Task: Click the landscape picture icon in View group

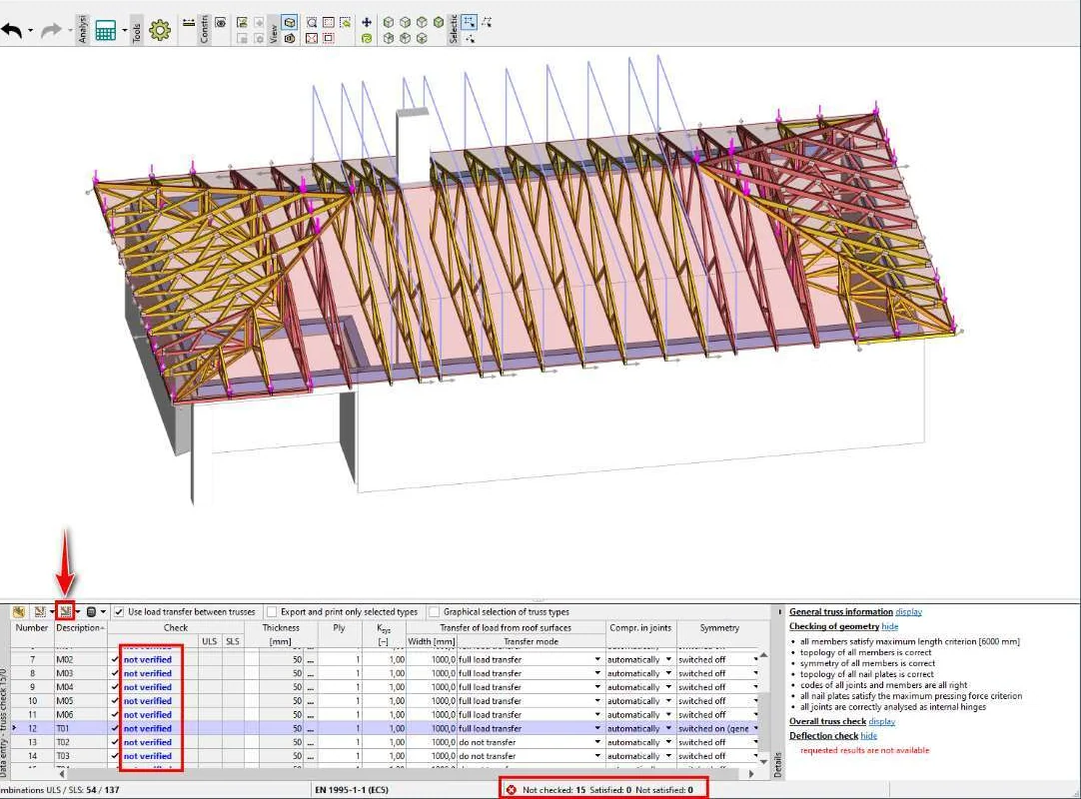Action: pos(242,23)
